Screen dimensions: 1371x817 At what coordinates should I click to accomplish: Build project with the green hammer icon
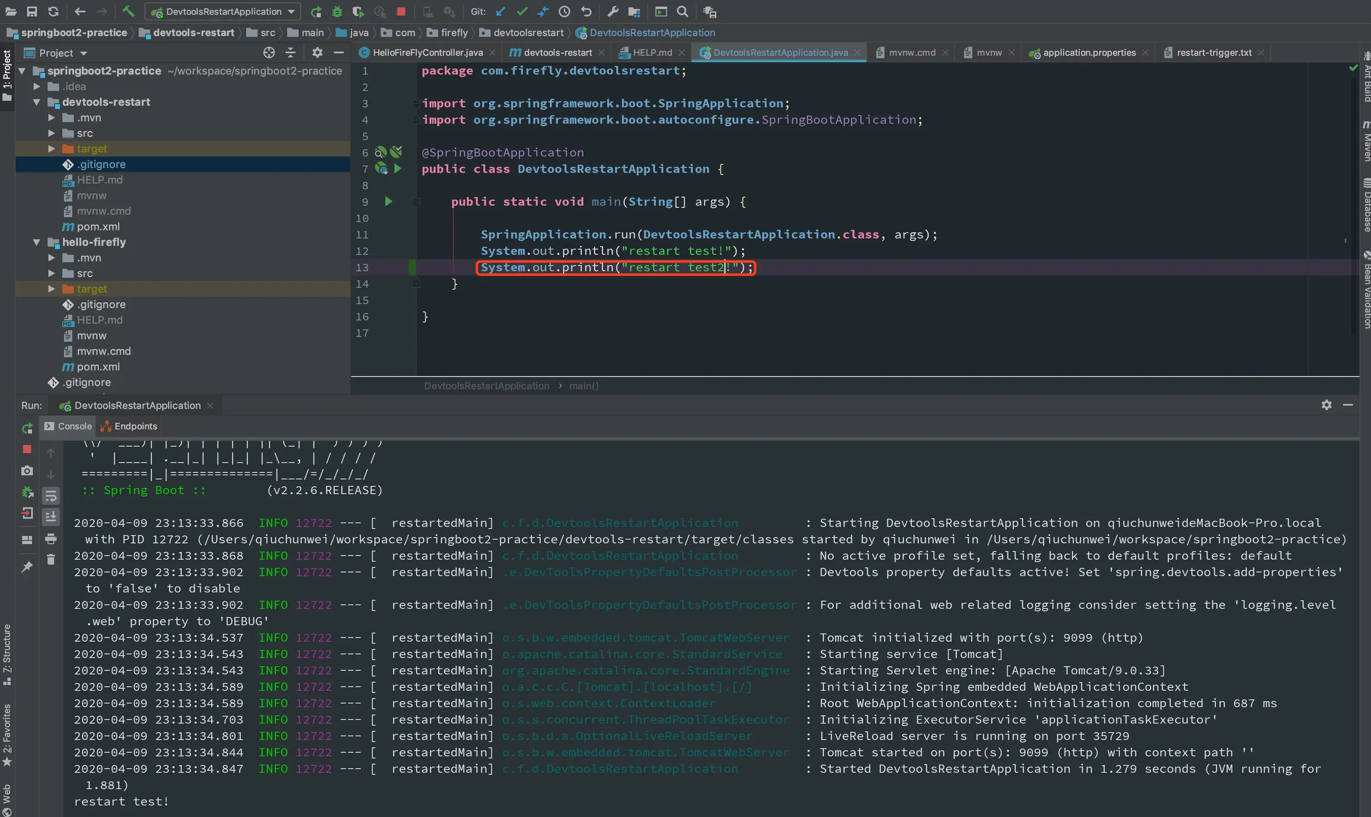(128, 12)
